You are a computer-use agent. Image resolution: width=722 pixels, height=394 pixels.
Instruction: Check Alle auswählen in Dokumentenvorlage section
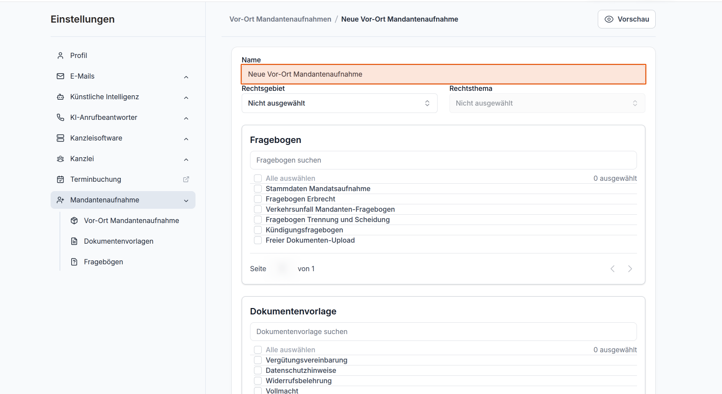(258, 350)
